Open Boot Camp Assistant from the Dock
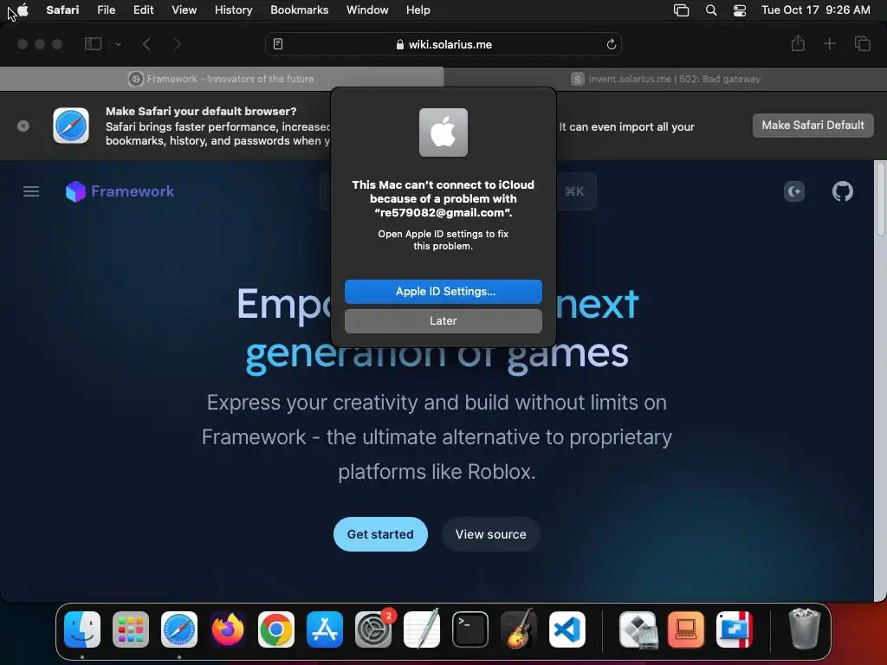Image resolution: width=887 pixels, height=665 pixels. (638, 629)
